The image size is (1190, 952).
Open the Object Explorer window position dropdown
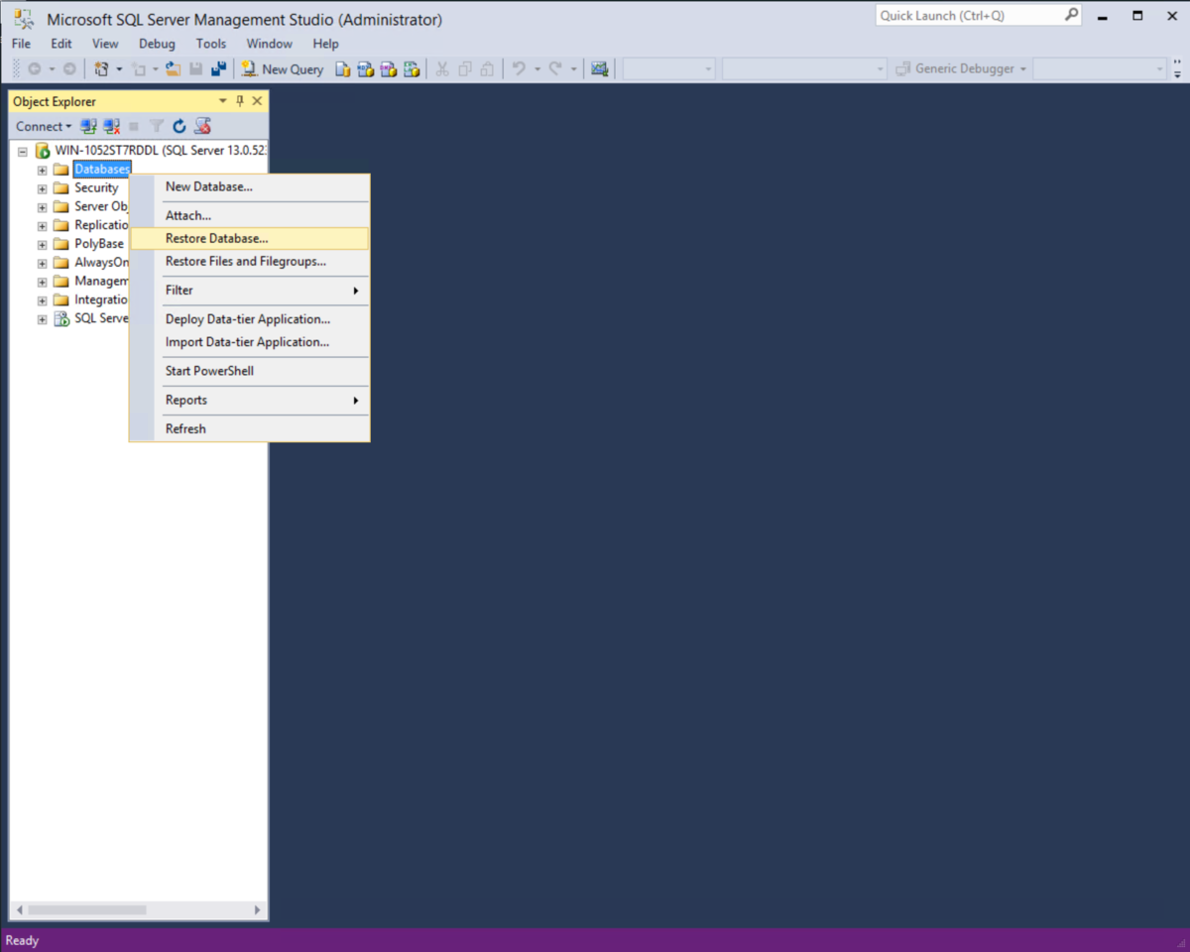point(223,101)
